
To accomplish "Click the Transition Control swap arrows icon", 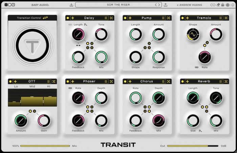I will [x=45, y=18].
